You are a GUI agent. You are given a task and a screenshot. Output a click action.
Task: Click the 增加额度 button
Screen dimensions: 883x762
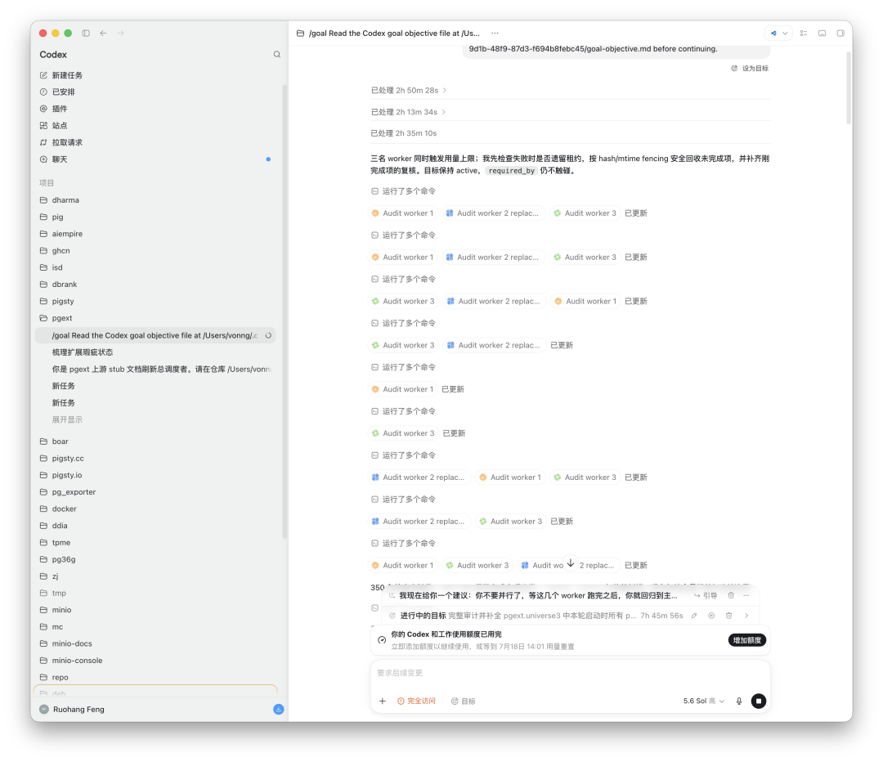click(746, 640)
